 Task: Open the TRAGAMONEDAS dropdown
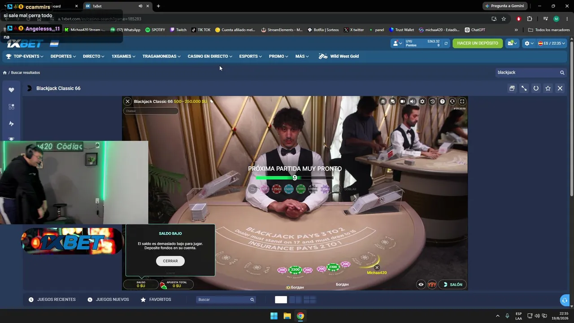(x=161, y=57)
